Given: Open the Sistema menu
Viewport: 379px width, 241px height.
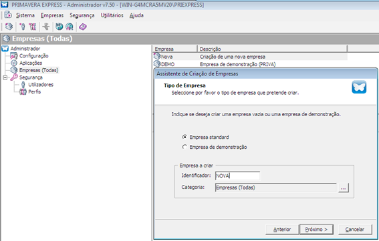Looking at the screenshot, I should pos(25,15).
